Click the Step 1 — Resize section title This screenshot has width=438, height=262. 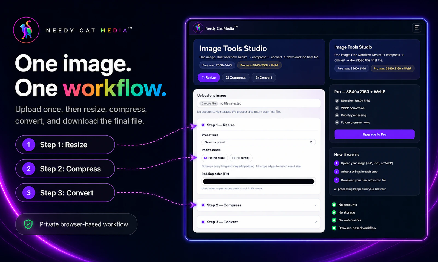221,125
